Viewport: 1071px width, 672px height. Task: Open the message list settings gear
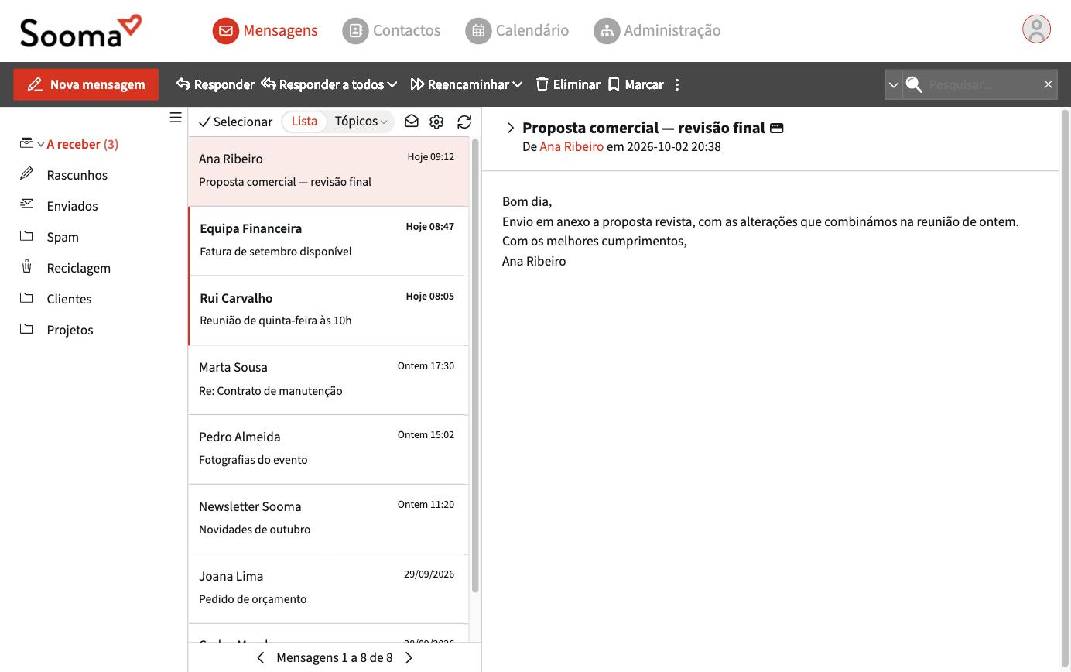pos(436,122)
